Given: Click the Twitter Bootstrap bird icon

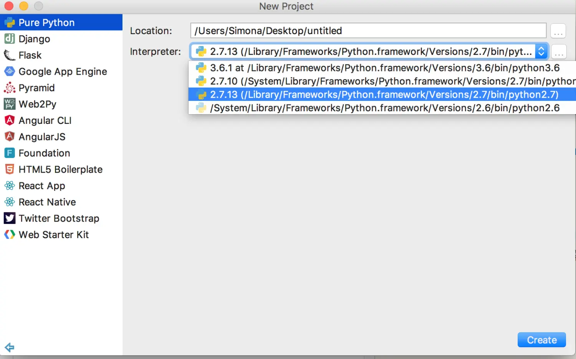Looking at the screenshot, I should pos(10,218).
